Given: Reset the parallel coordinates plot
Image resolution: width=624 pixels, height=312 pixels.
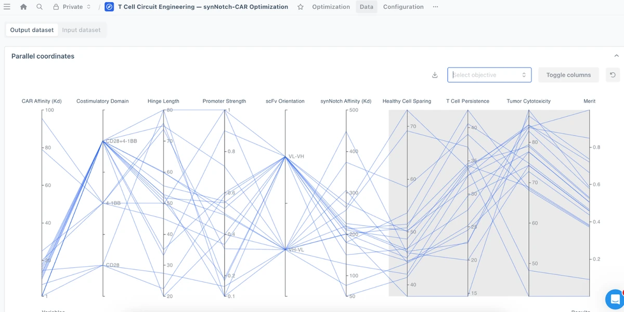Looking at the screenshot, I should coord(613,75).
